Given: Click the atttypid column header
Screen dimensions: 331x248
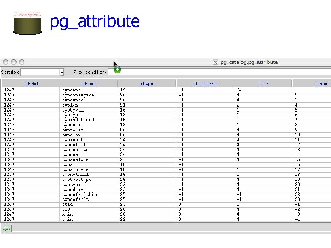Looking at the screenshot, I should coord(147,84).
